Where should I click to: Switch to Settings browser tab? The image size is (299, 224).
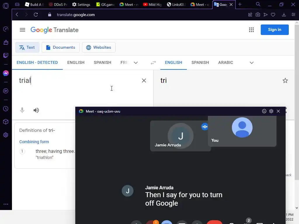81,4
